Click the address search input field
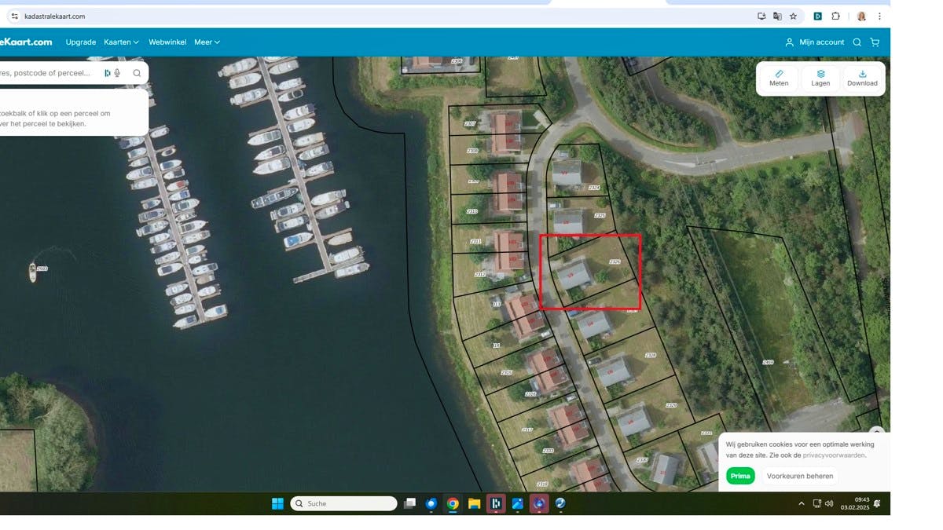Screen dimensions: 943x530 point(47,73)
